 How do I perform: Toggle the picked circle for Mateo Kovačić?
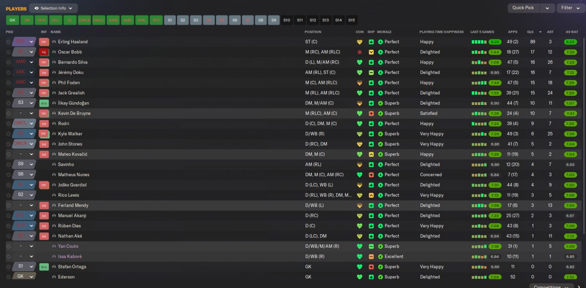pyautogui.click(x=8, y=154)
